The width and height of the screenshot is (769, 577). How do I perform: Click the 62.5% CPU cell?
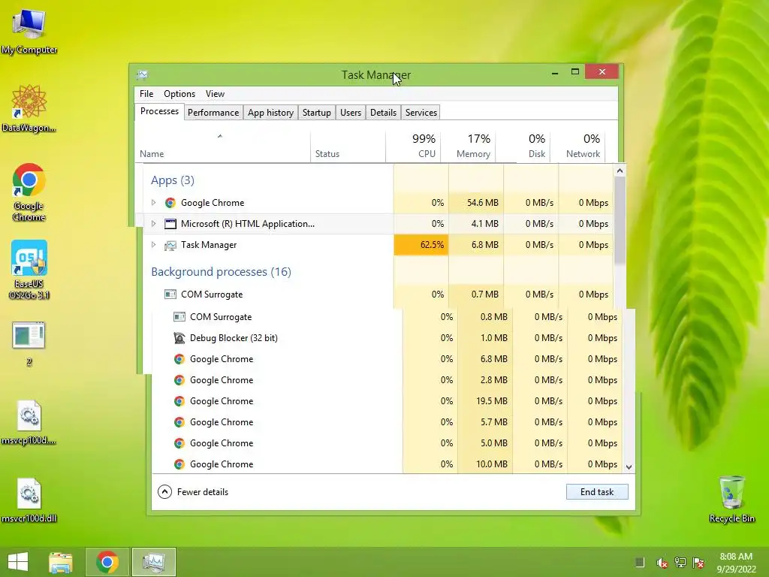421,245
